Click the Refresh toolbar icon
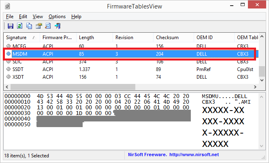Viewport: 269px width, 163px height. pyautogui.click(x=19, y=26)
